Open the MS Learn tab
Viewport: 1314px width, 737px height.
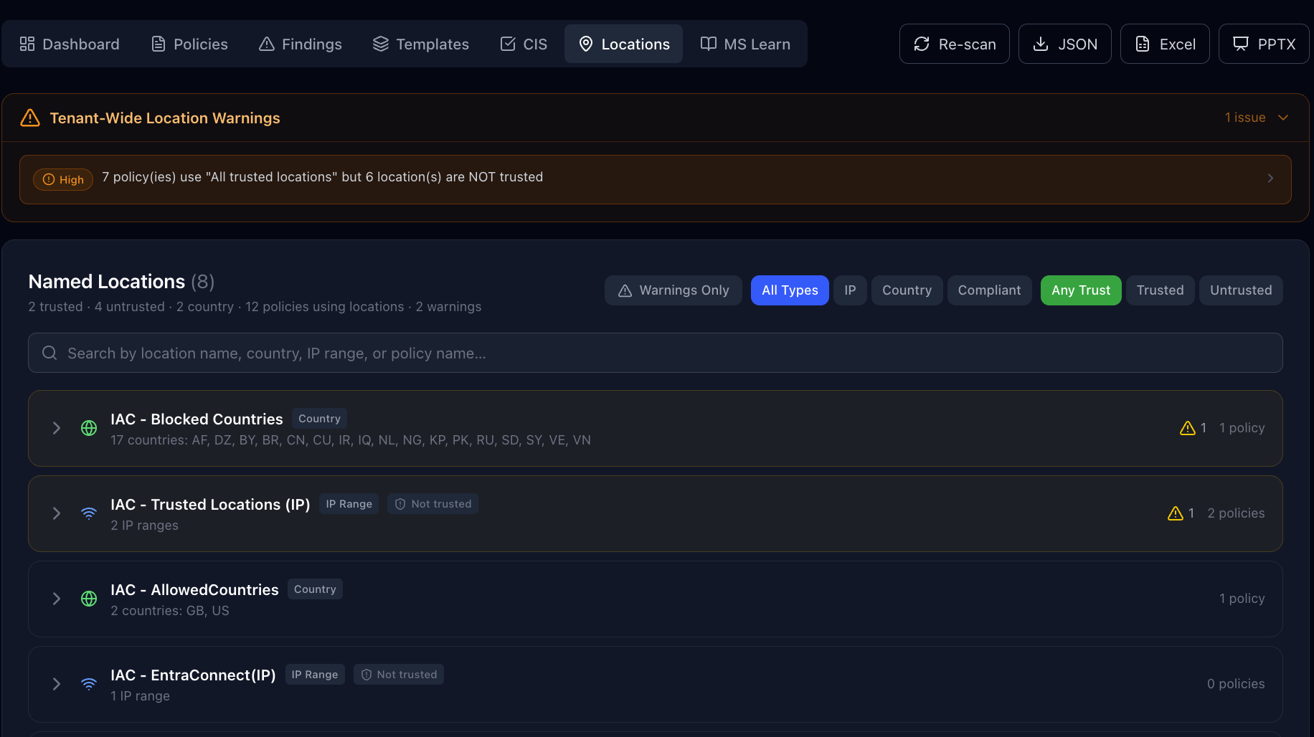pyautogui.click(x=745, y=44)
